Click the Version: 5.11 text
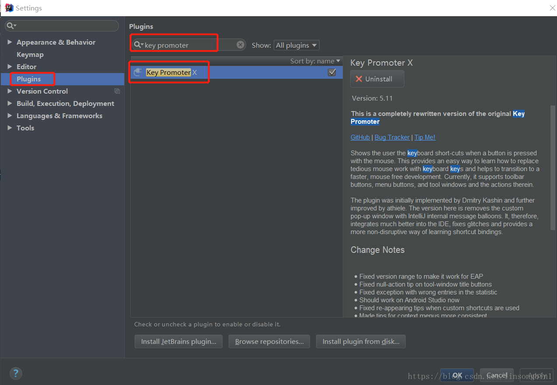The width and height of the screenshot is (557, 385). (x=372, y=98)
